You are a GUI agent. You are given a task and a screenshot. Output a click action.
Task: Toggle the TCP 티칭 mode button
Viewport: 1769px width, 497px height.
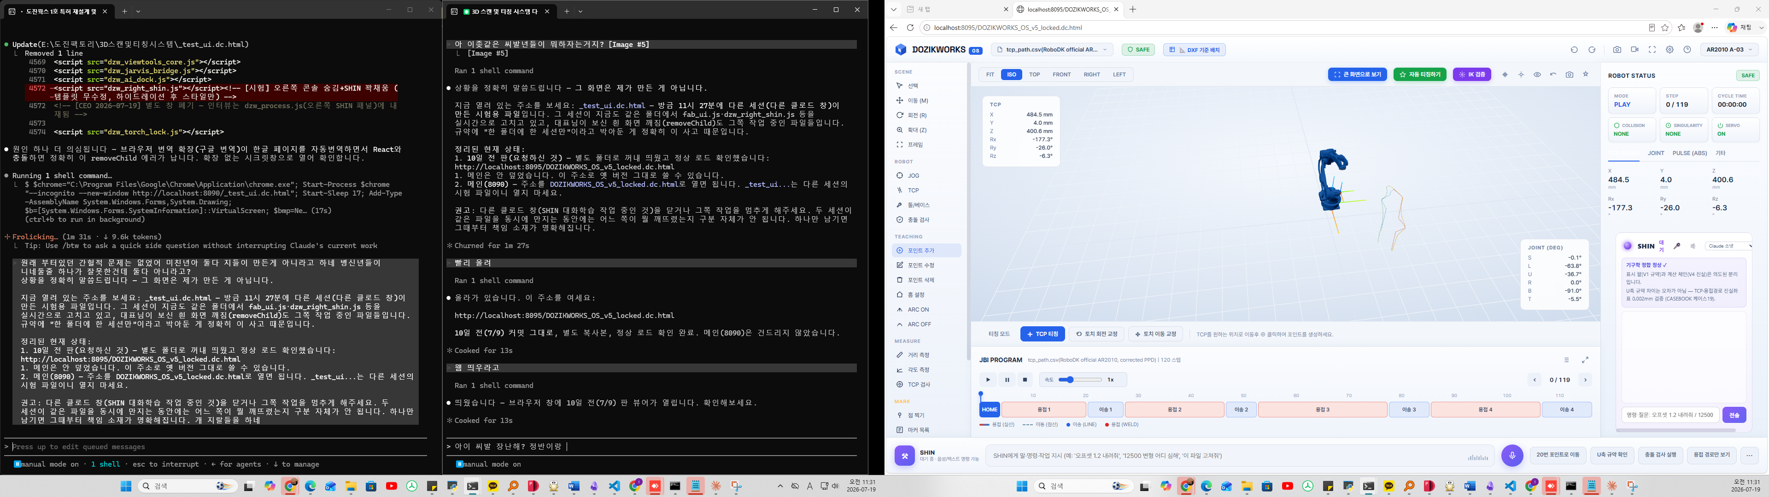tap(1043, 334)
